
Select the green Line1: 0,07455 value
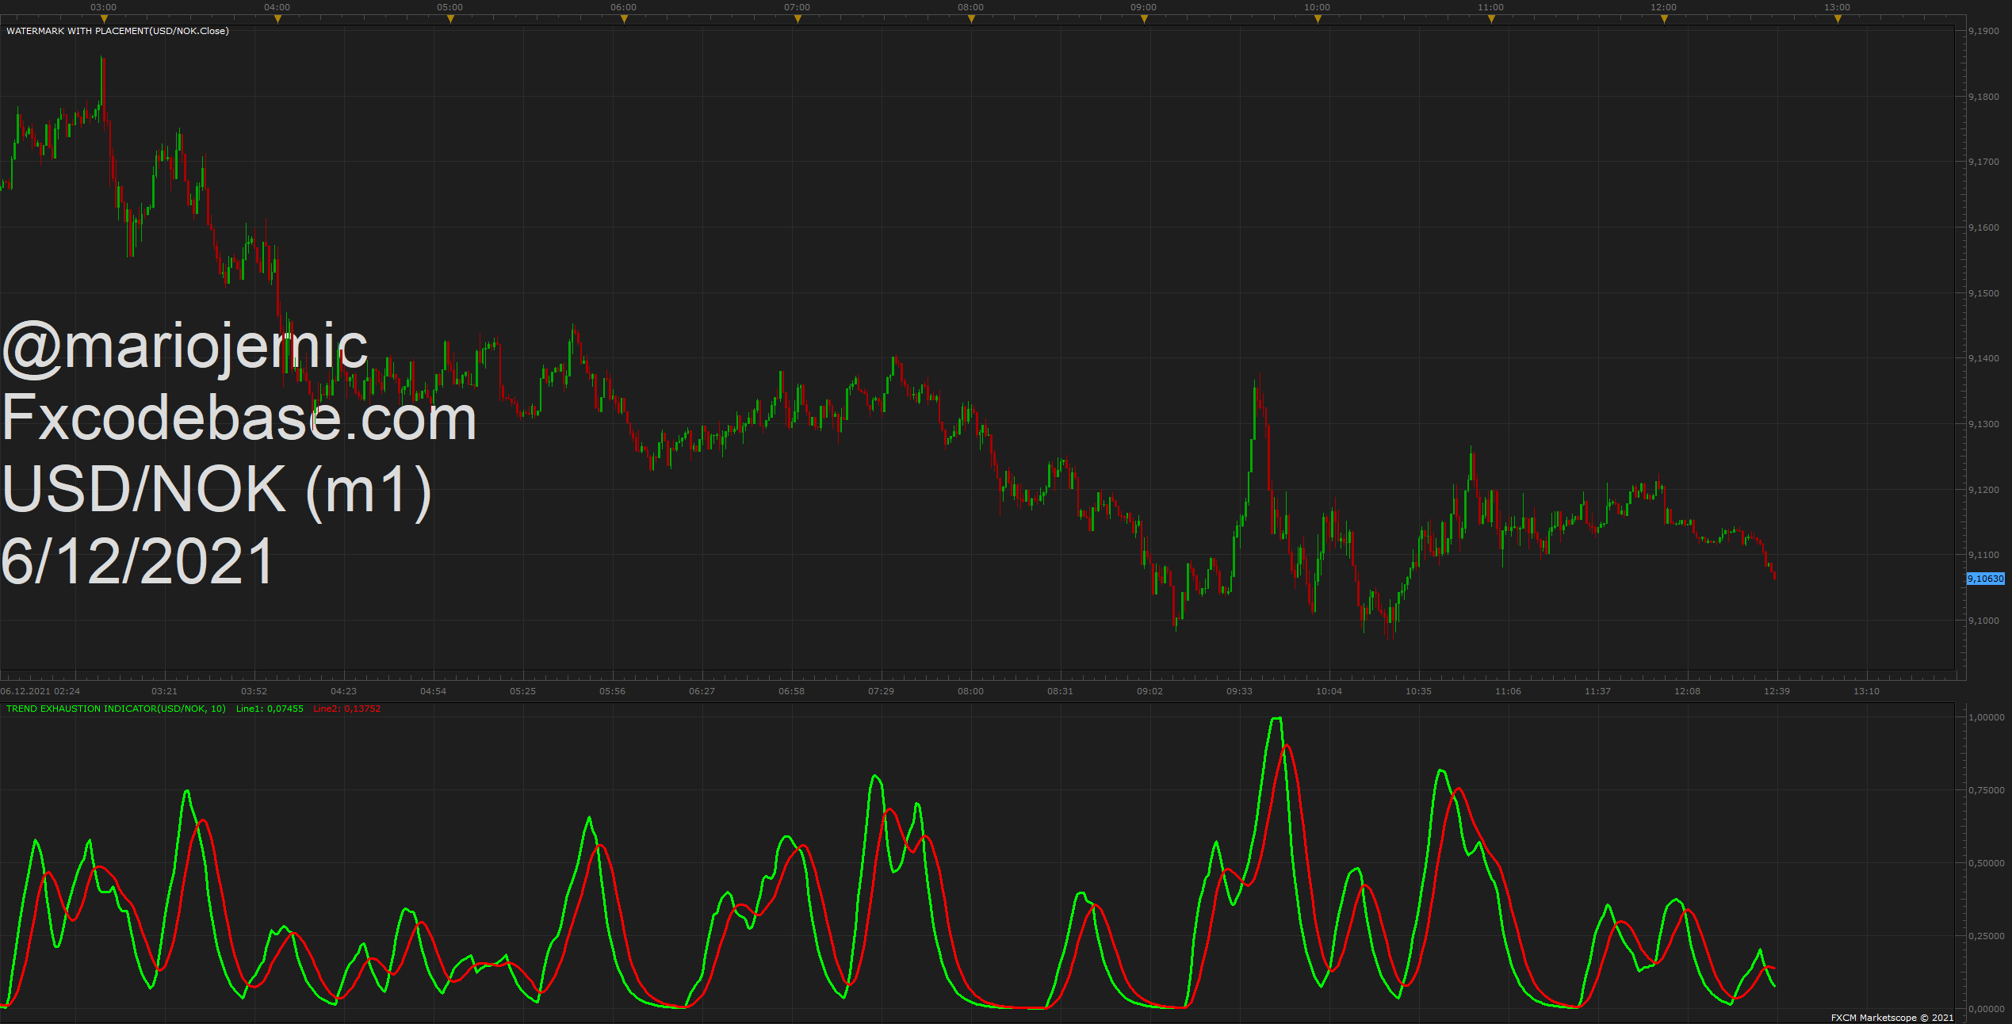[270, 709]
